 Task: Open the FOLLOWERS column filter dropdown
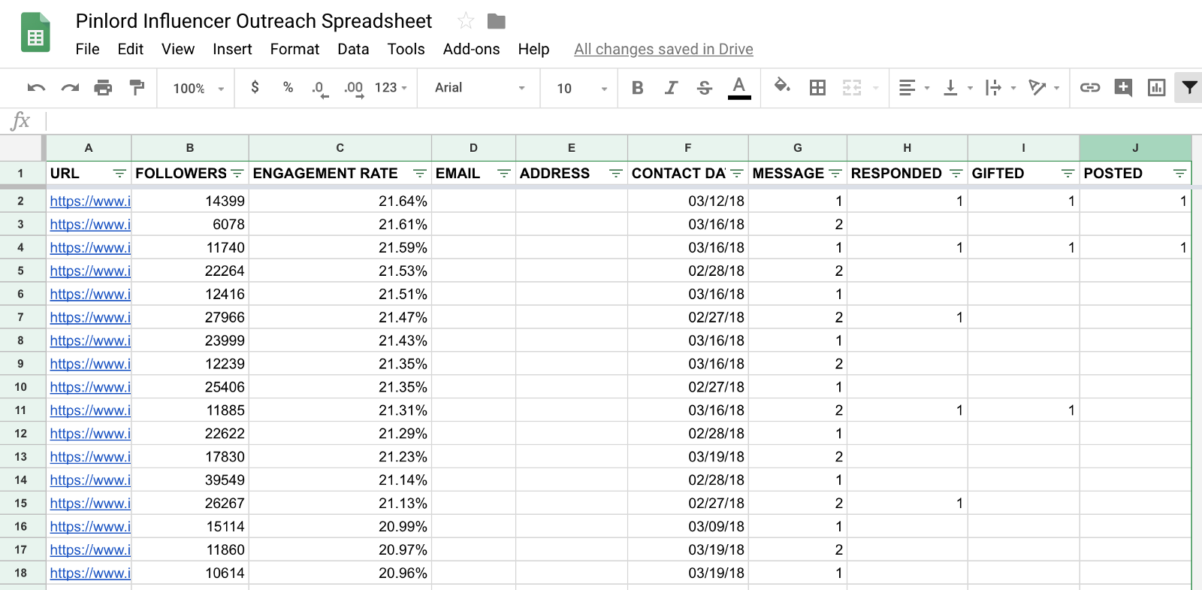(x=237, y=174)
